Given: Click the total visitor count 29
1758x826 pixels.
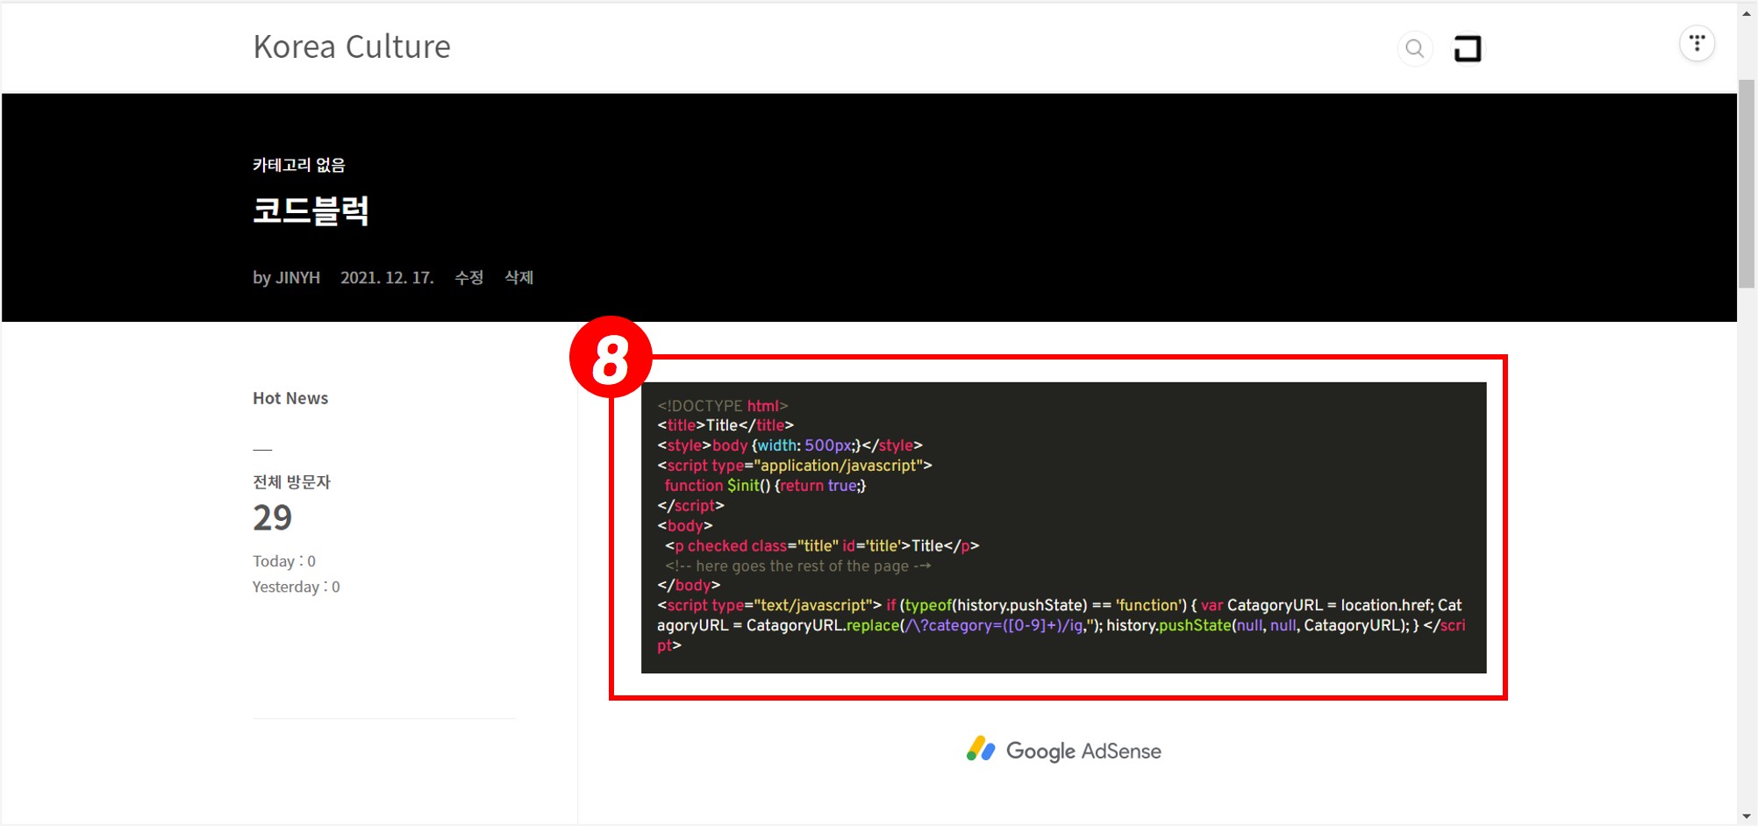Looking at the screenshot, I should point(272,517).
